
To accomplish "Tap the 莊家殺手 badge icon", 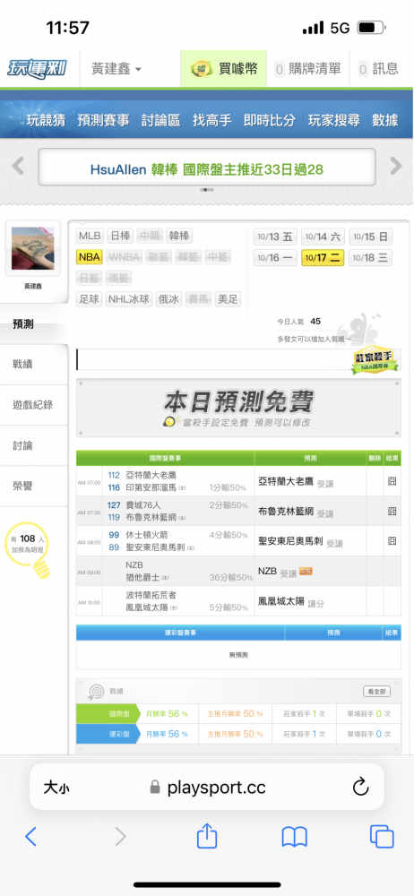I will pyautogui.click(x=375, y=362).
